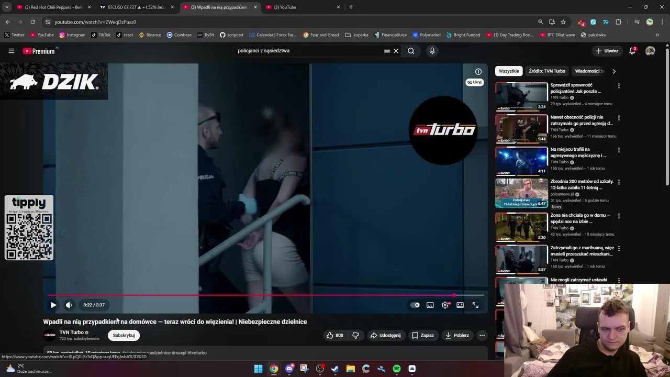The width and height of the screenshot is (670, 377).
Task: Open Steam from the taskbar
Action: (x=335, y=369)
